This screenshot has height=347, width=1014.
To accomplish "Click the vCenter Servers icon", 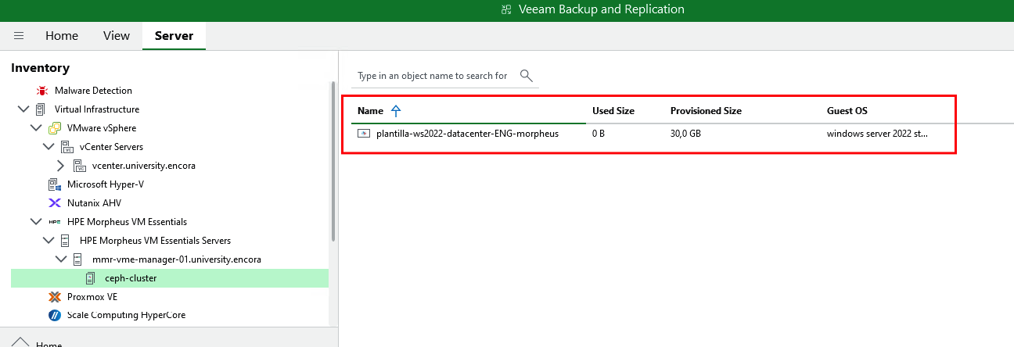I will 67,147.
